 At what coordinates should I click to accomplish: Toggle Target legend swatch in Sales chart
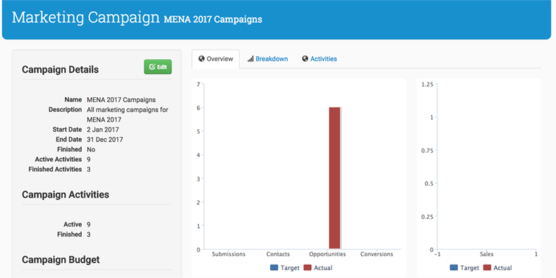454,267
